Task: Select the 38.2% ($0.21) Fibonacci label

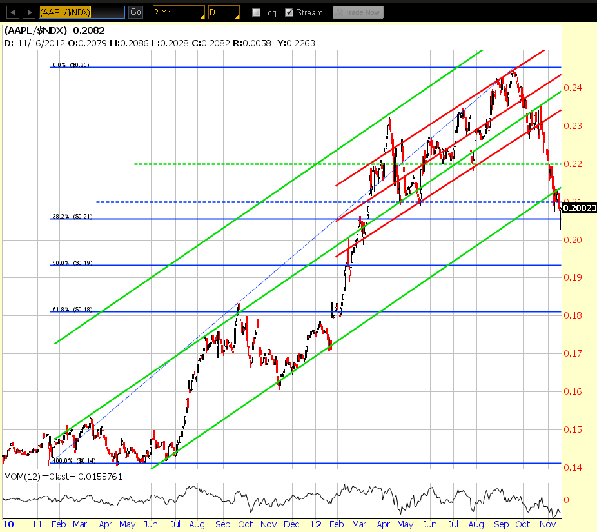Action: tap(72, 216)
